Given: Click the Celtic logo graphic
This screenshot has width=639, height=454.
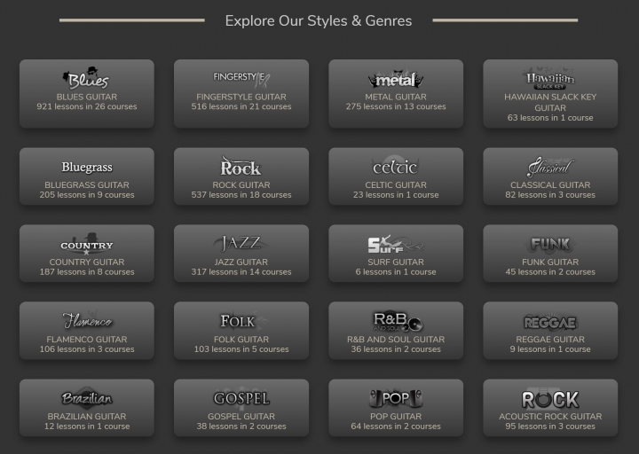Looking at the screenshot, I should [395, 166].
